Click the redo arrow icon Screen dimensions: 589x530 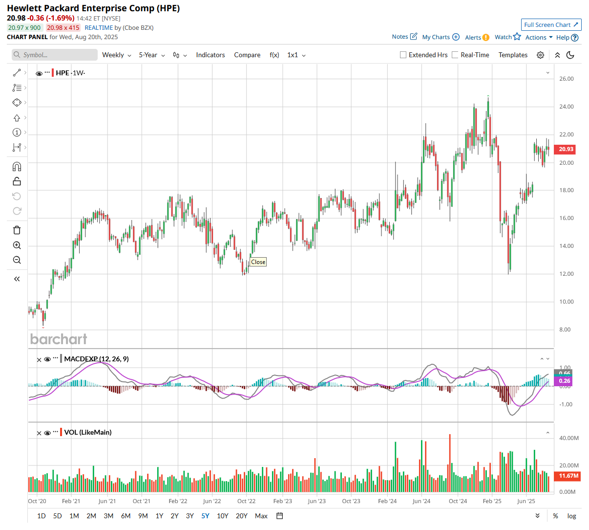click(17, 211)
